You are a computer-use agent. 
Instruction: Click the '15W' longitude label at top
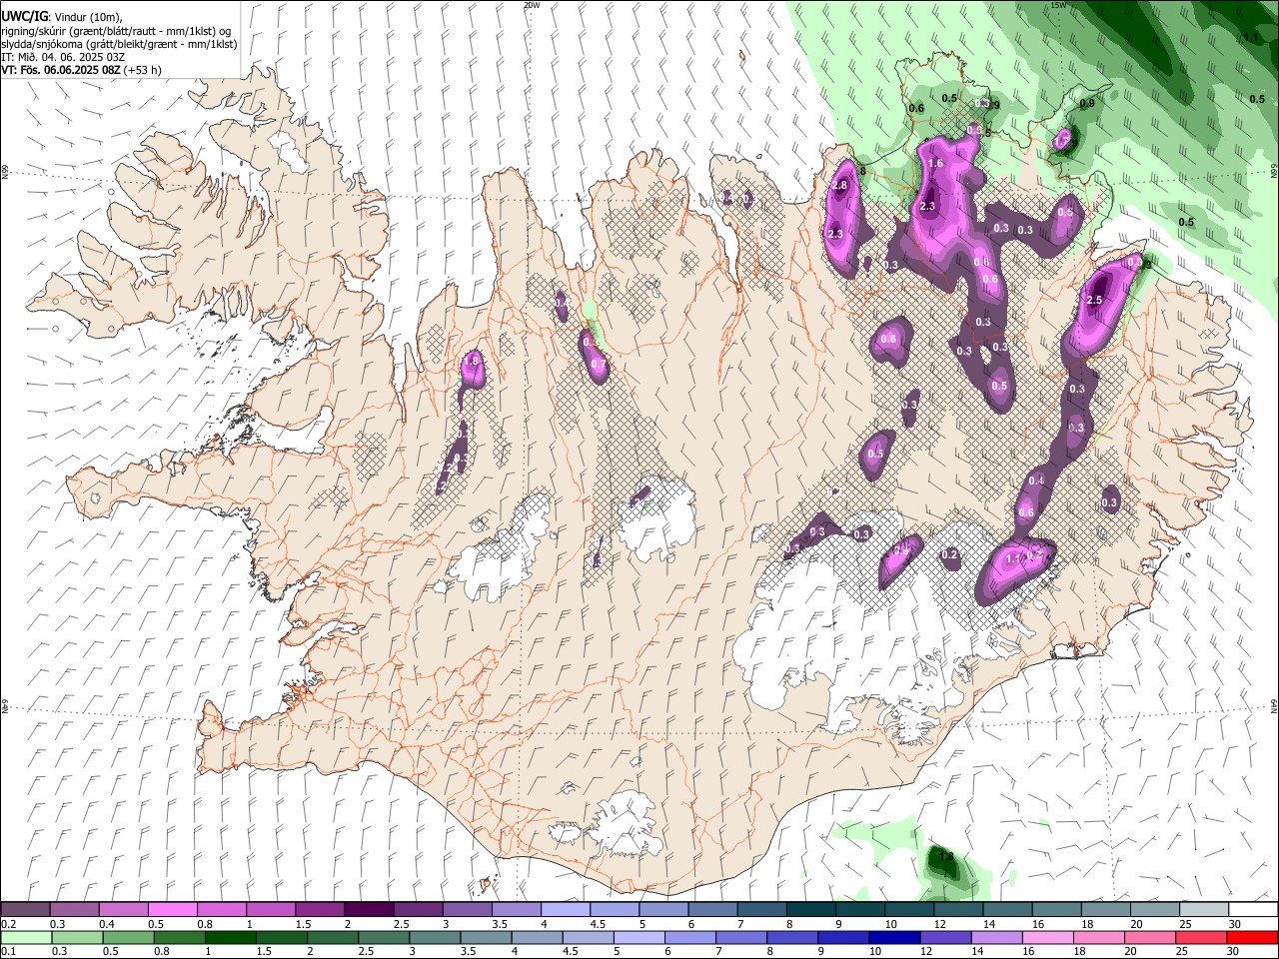pos(1058,5)
